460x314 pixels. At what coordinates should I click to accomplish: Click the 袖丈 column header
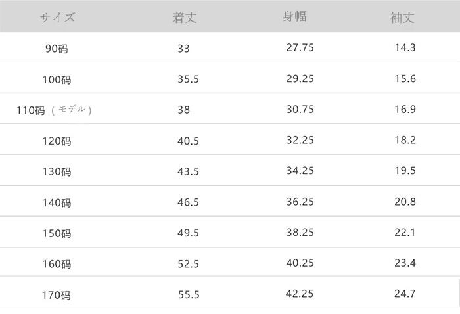(402, 18)
